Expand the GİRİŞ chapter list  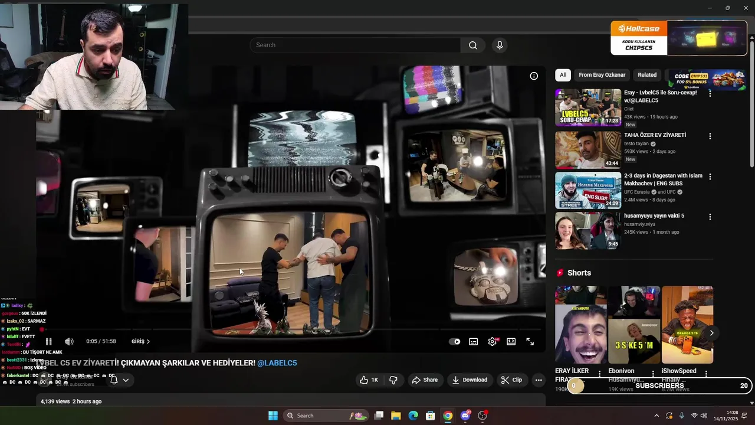coord(140,341)
